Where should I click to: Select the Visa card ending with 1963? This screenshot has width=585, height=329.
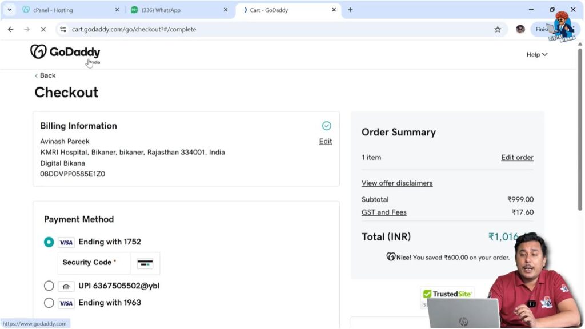49,302
